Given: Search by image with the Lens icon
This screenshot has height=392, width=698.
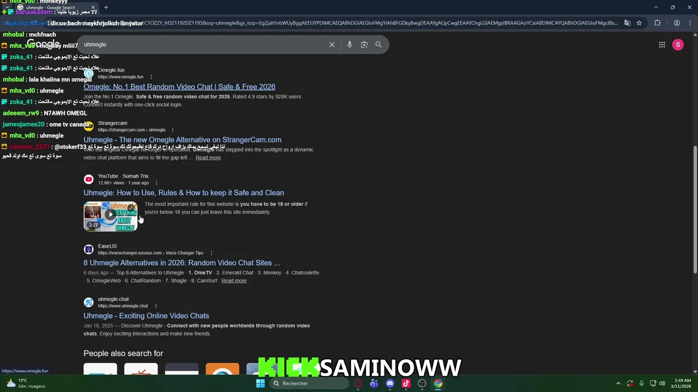Looking at the screenshot, I should [x=364, y=45].
